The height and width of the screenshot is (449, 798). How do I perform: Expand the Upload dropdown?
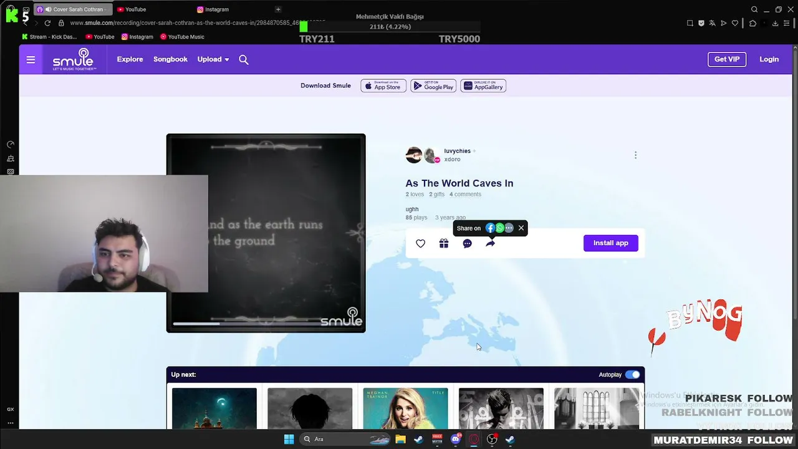pos(213,60)
